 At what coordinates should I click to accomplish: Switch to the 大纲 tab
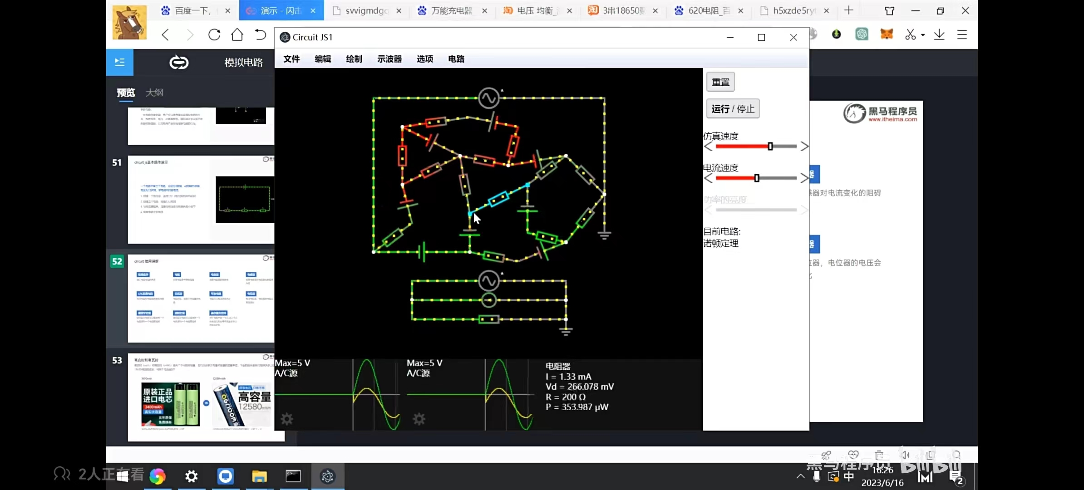point(154,93)
